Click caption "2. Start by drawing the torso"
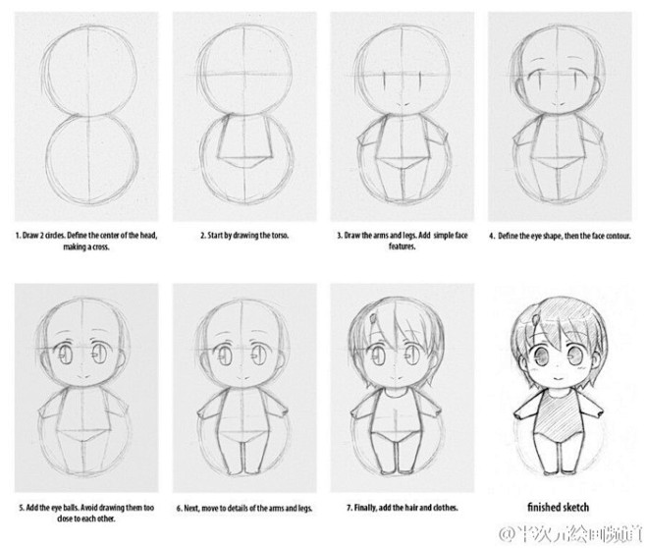 [244, 236]
